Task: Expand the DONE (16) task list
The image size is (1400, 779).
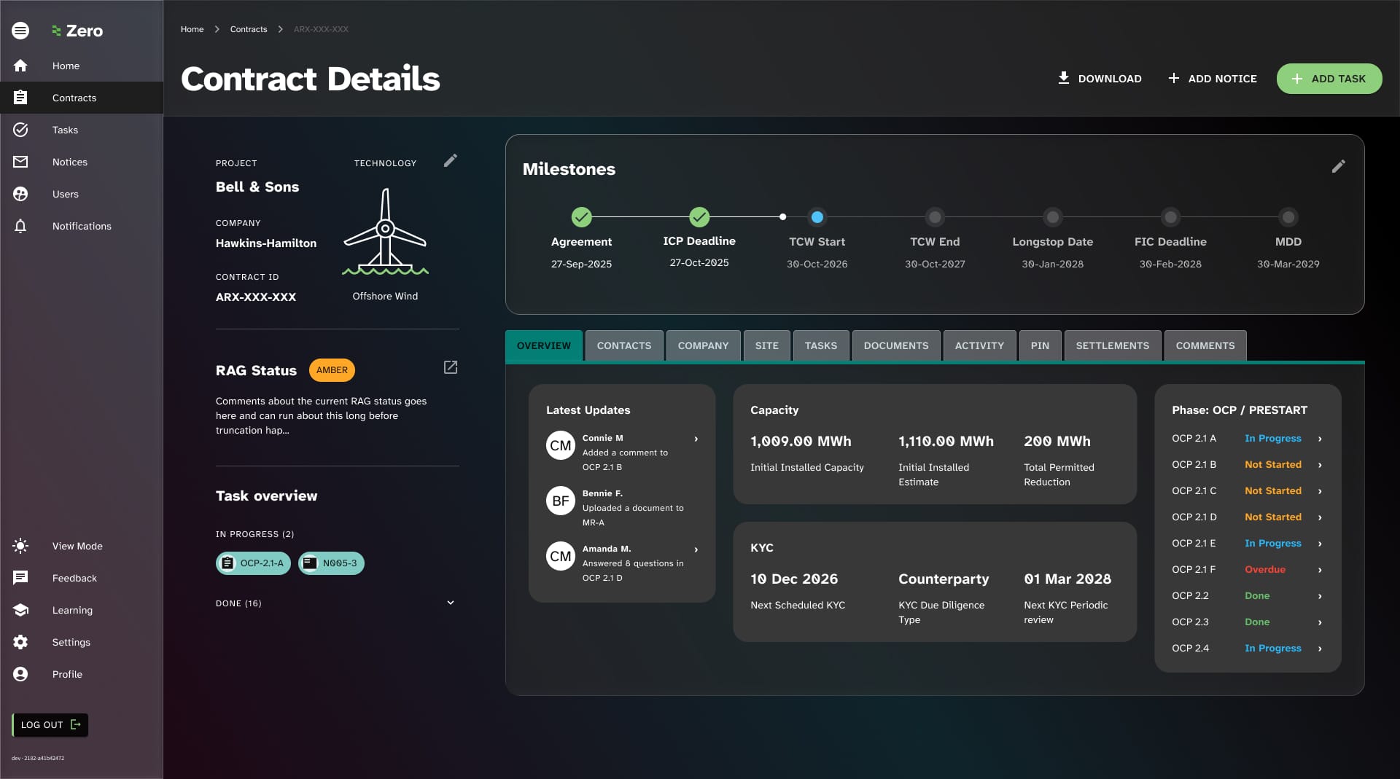Action: 450,603
